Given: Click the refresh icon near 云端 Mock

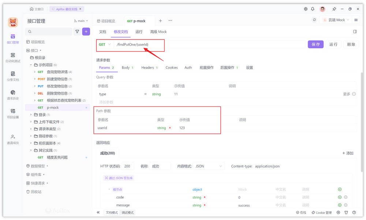Looking at the screenshot, I should (314, 20).
